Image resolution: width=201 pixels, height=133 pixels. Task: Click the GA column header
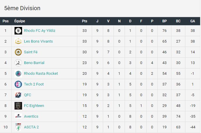point(193,21)
